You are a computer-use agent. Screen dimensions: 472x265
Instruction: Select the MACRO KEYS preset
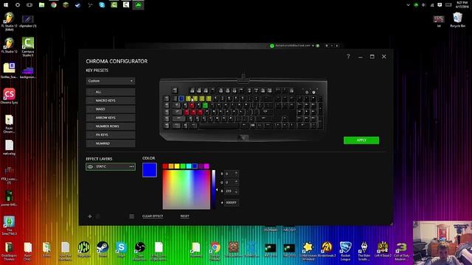[111, 101]
